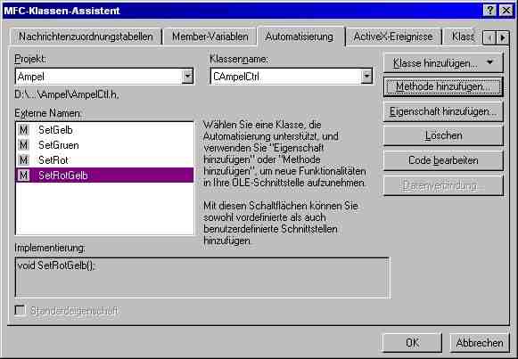Toggle the Standardeigenschaft checkbox
The image size is (518, 359).
20,311
